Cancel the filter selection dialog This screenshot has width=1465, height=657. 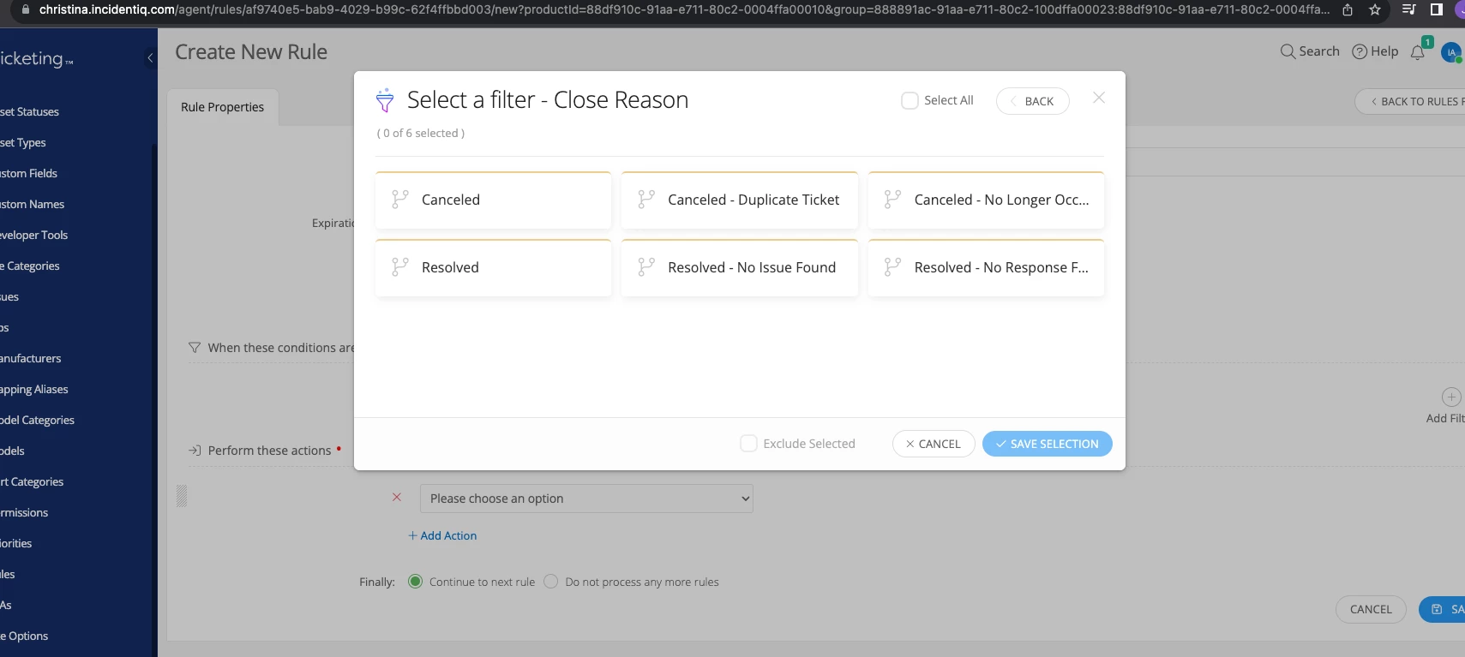934,444
